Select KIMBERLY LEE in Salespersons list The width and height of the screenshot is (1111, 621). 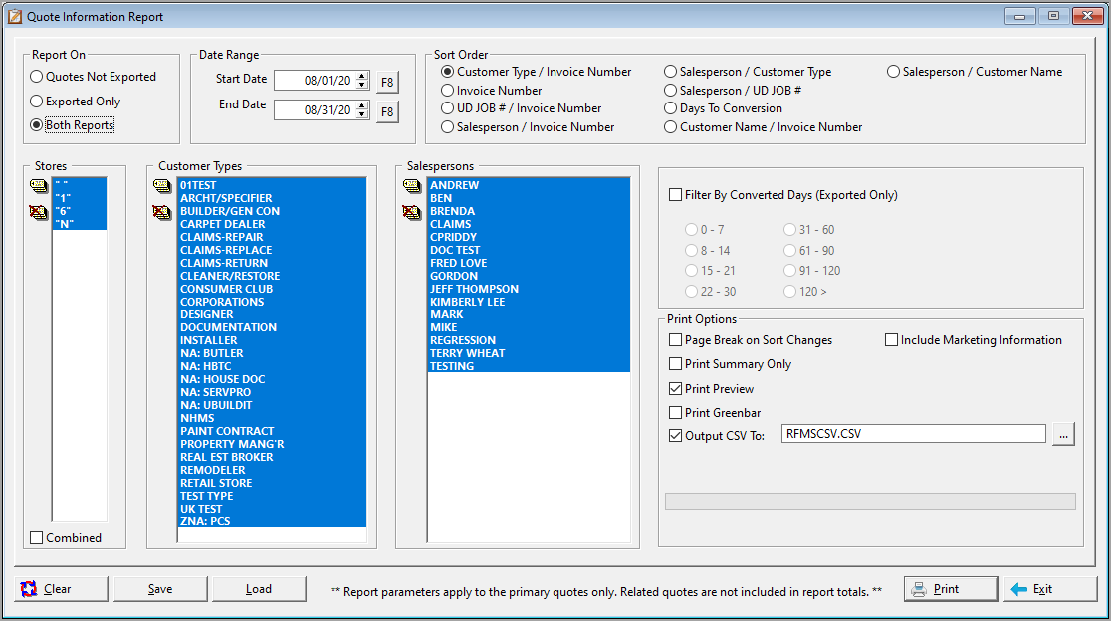pyautogui.click(x=529, y=302)
